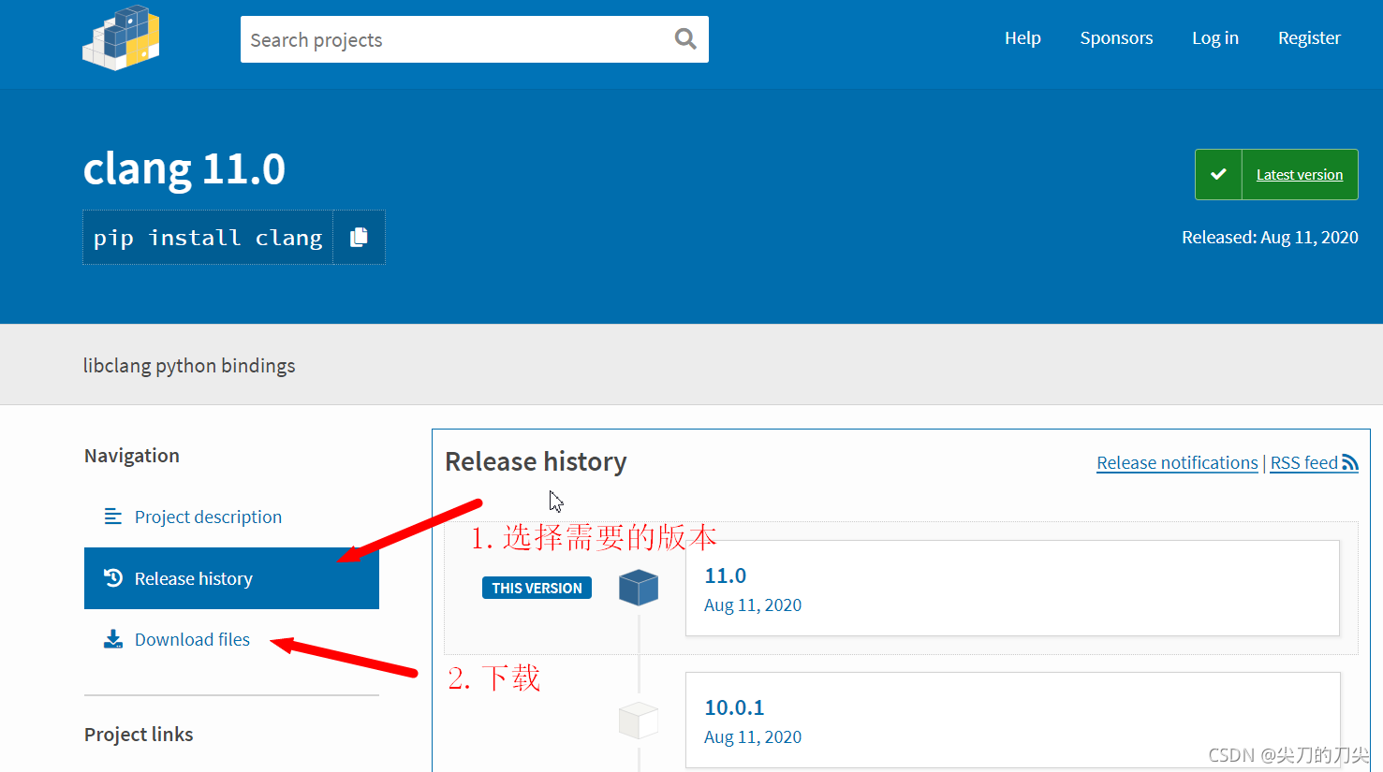Click the libclang python bindings summary
The height and width of the screenshot is (772, 1383).
coord(189,366)
